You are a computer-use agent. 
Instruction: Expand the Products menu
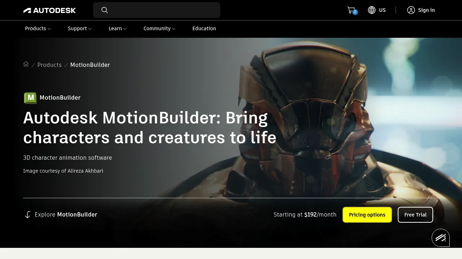pos(38,28)
